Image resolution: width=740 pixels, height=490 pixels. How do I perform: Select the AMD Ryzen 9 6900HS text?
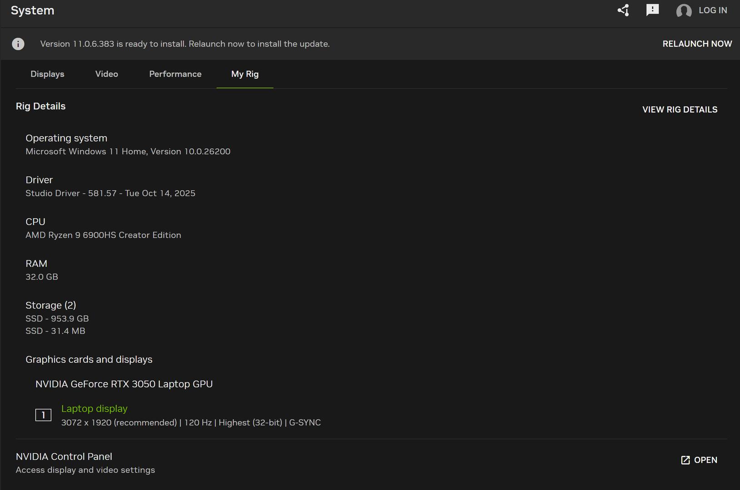tap(103, 235)
